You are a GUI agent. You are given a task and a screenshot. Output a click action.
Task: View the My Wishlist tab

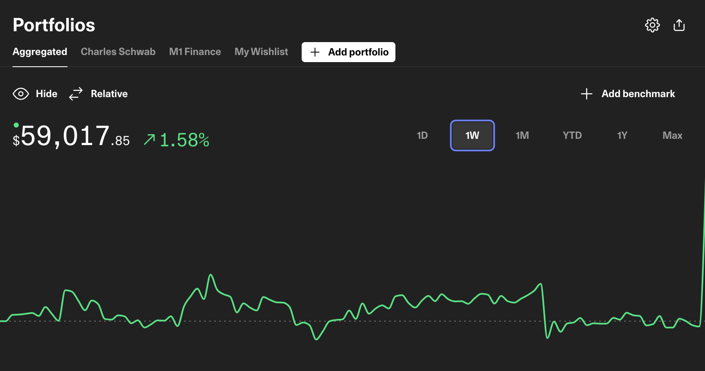pyautogui.click(x=261, y=52)
